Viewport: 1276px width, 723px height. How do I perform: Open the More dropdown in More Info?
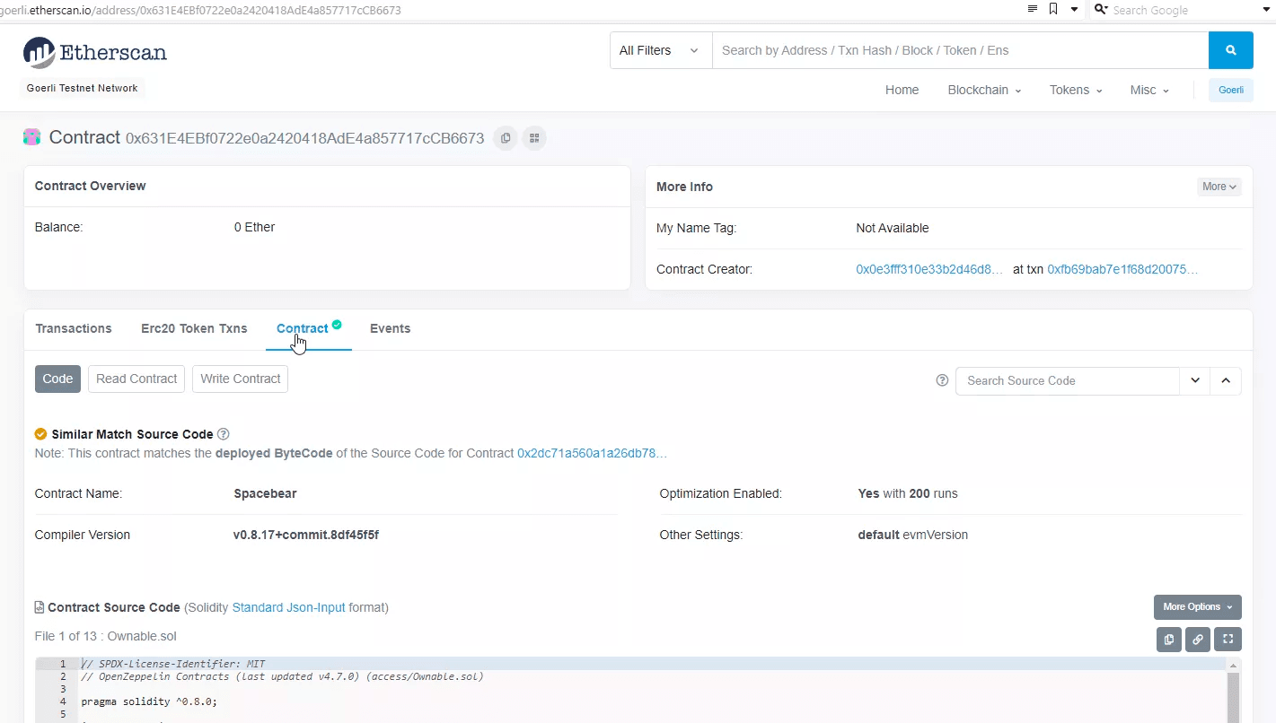coord(1219,187)
